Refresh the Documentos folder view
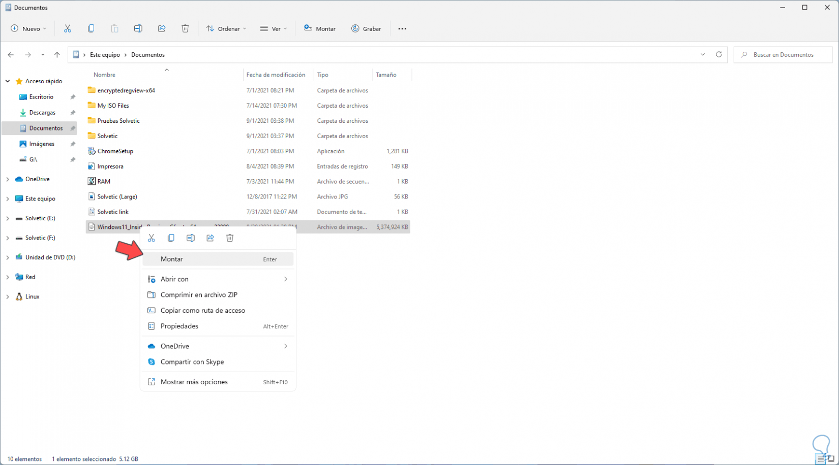The width and height of the screenshot is (839, 465). pos(718,55)
